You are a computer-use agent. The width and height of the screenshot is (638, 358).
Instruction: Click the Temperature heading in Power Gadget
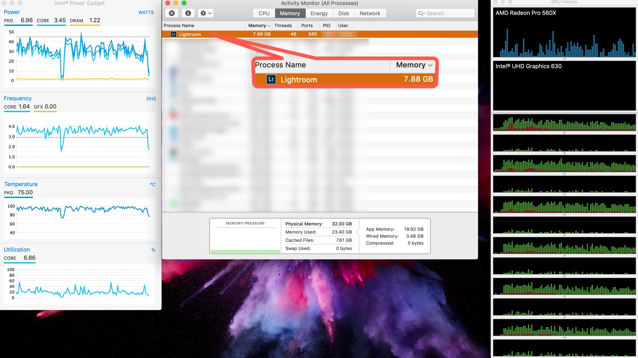21,184
